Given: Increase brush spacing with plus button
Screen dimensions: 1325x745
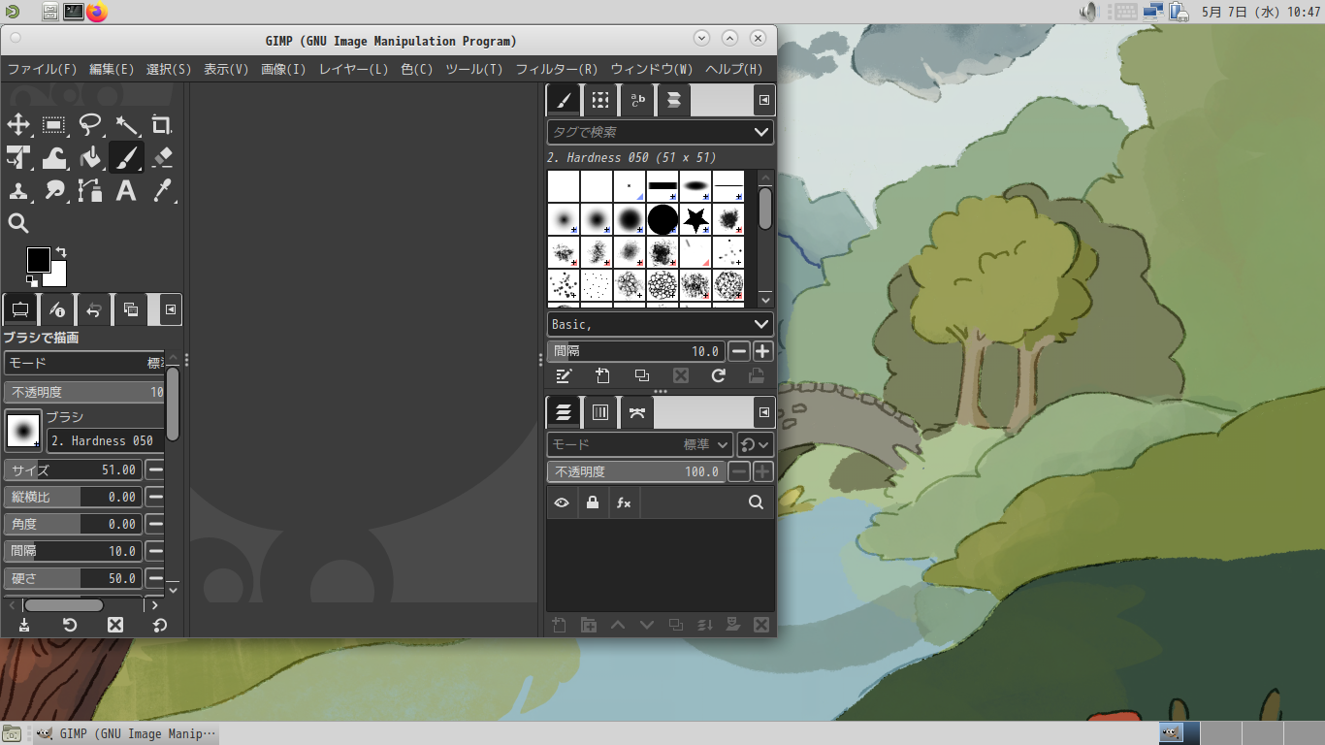Looking at the screenshot, I should 763,351.
